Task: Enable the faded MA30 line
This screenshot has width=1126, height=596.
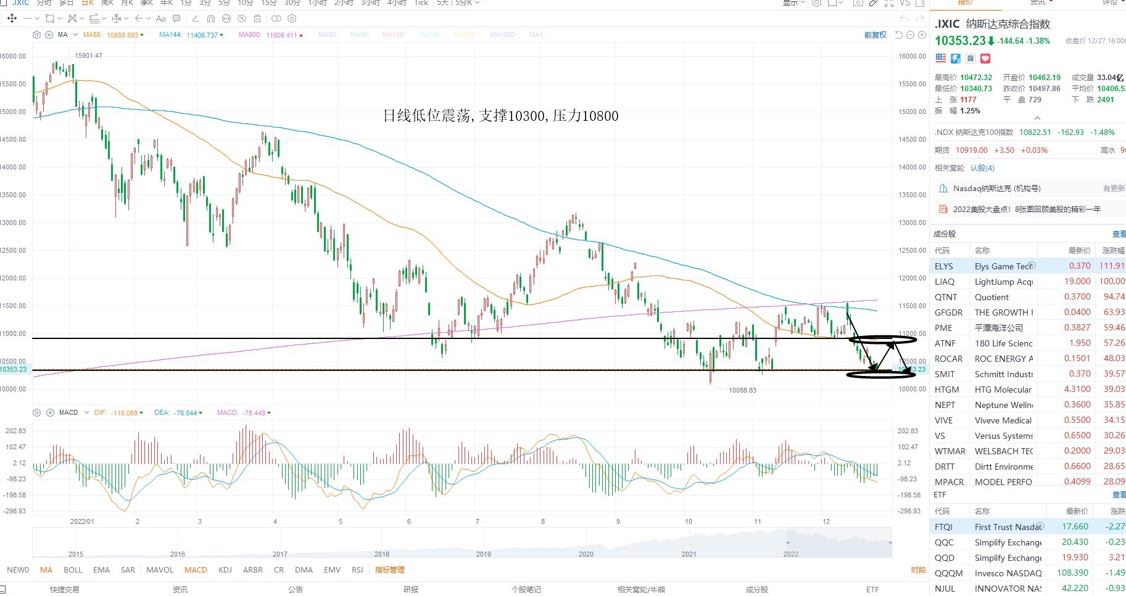Action: 327,35
